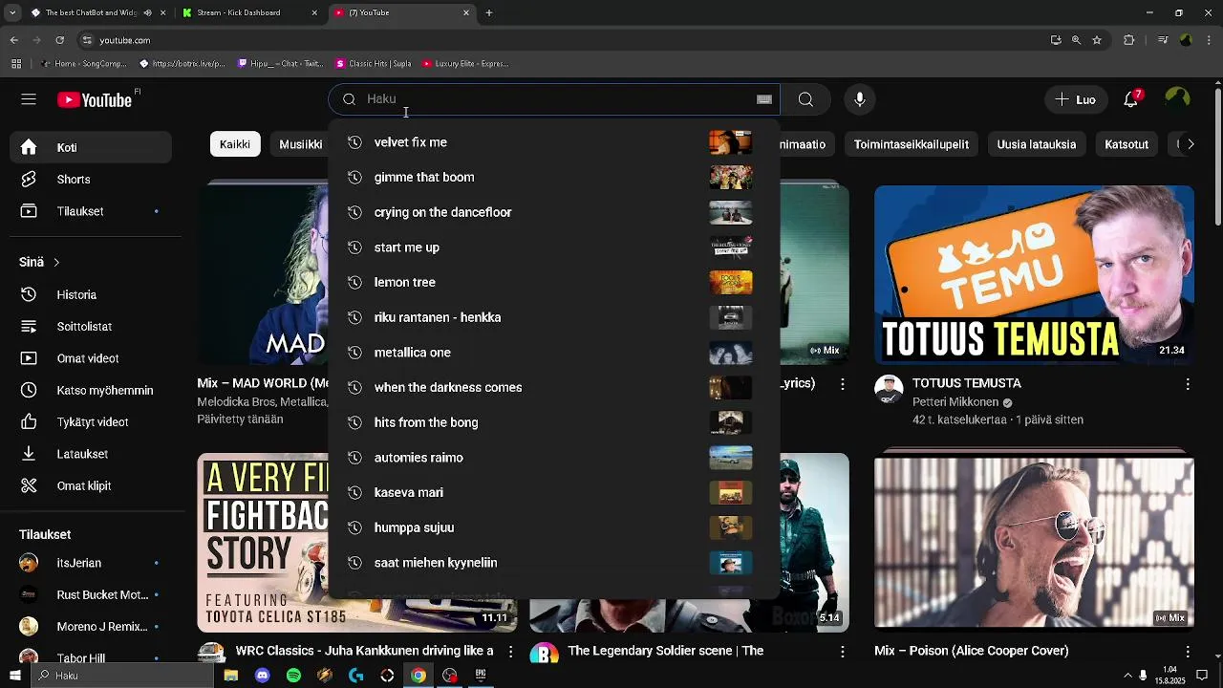
Task: Click thumbnail beside 'lemon tree' suggestion
Action: 731,283
